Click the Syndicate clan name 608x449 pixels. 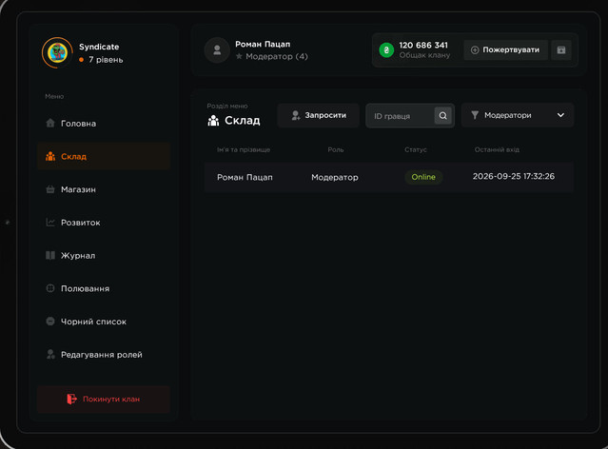99,47
